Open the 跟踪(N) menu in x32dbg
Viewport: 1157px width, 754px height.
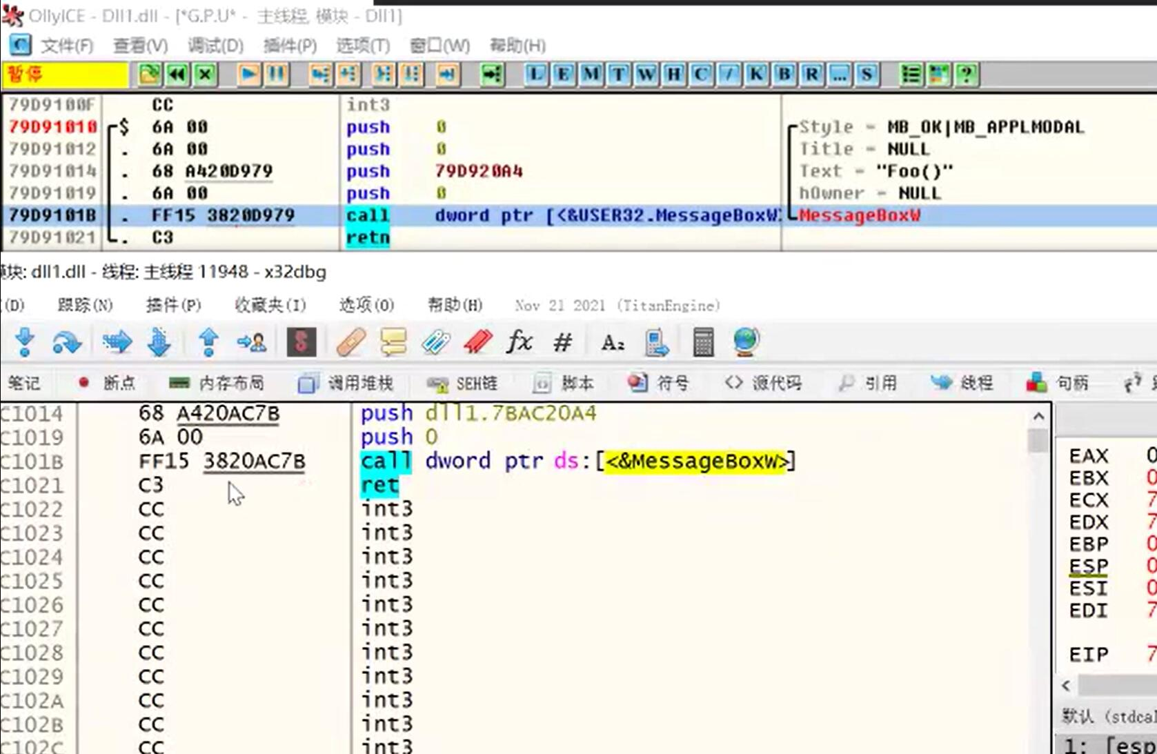pyautogui.click(x=85, y=305)
